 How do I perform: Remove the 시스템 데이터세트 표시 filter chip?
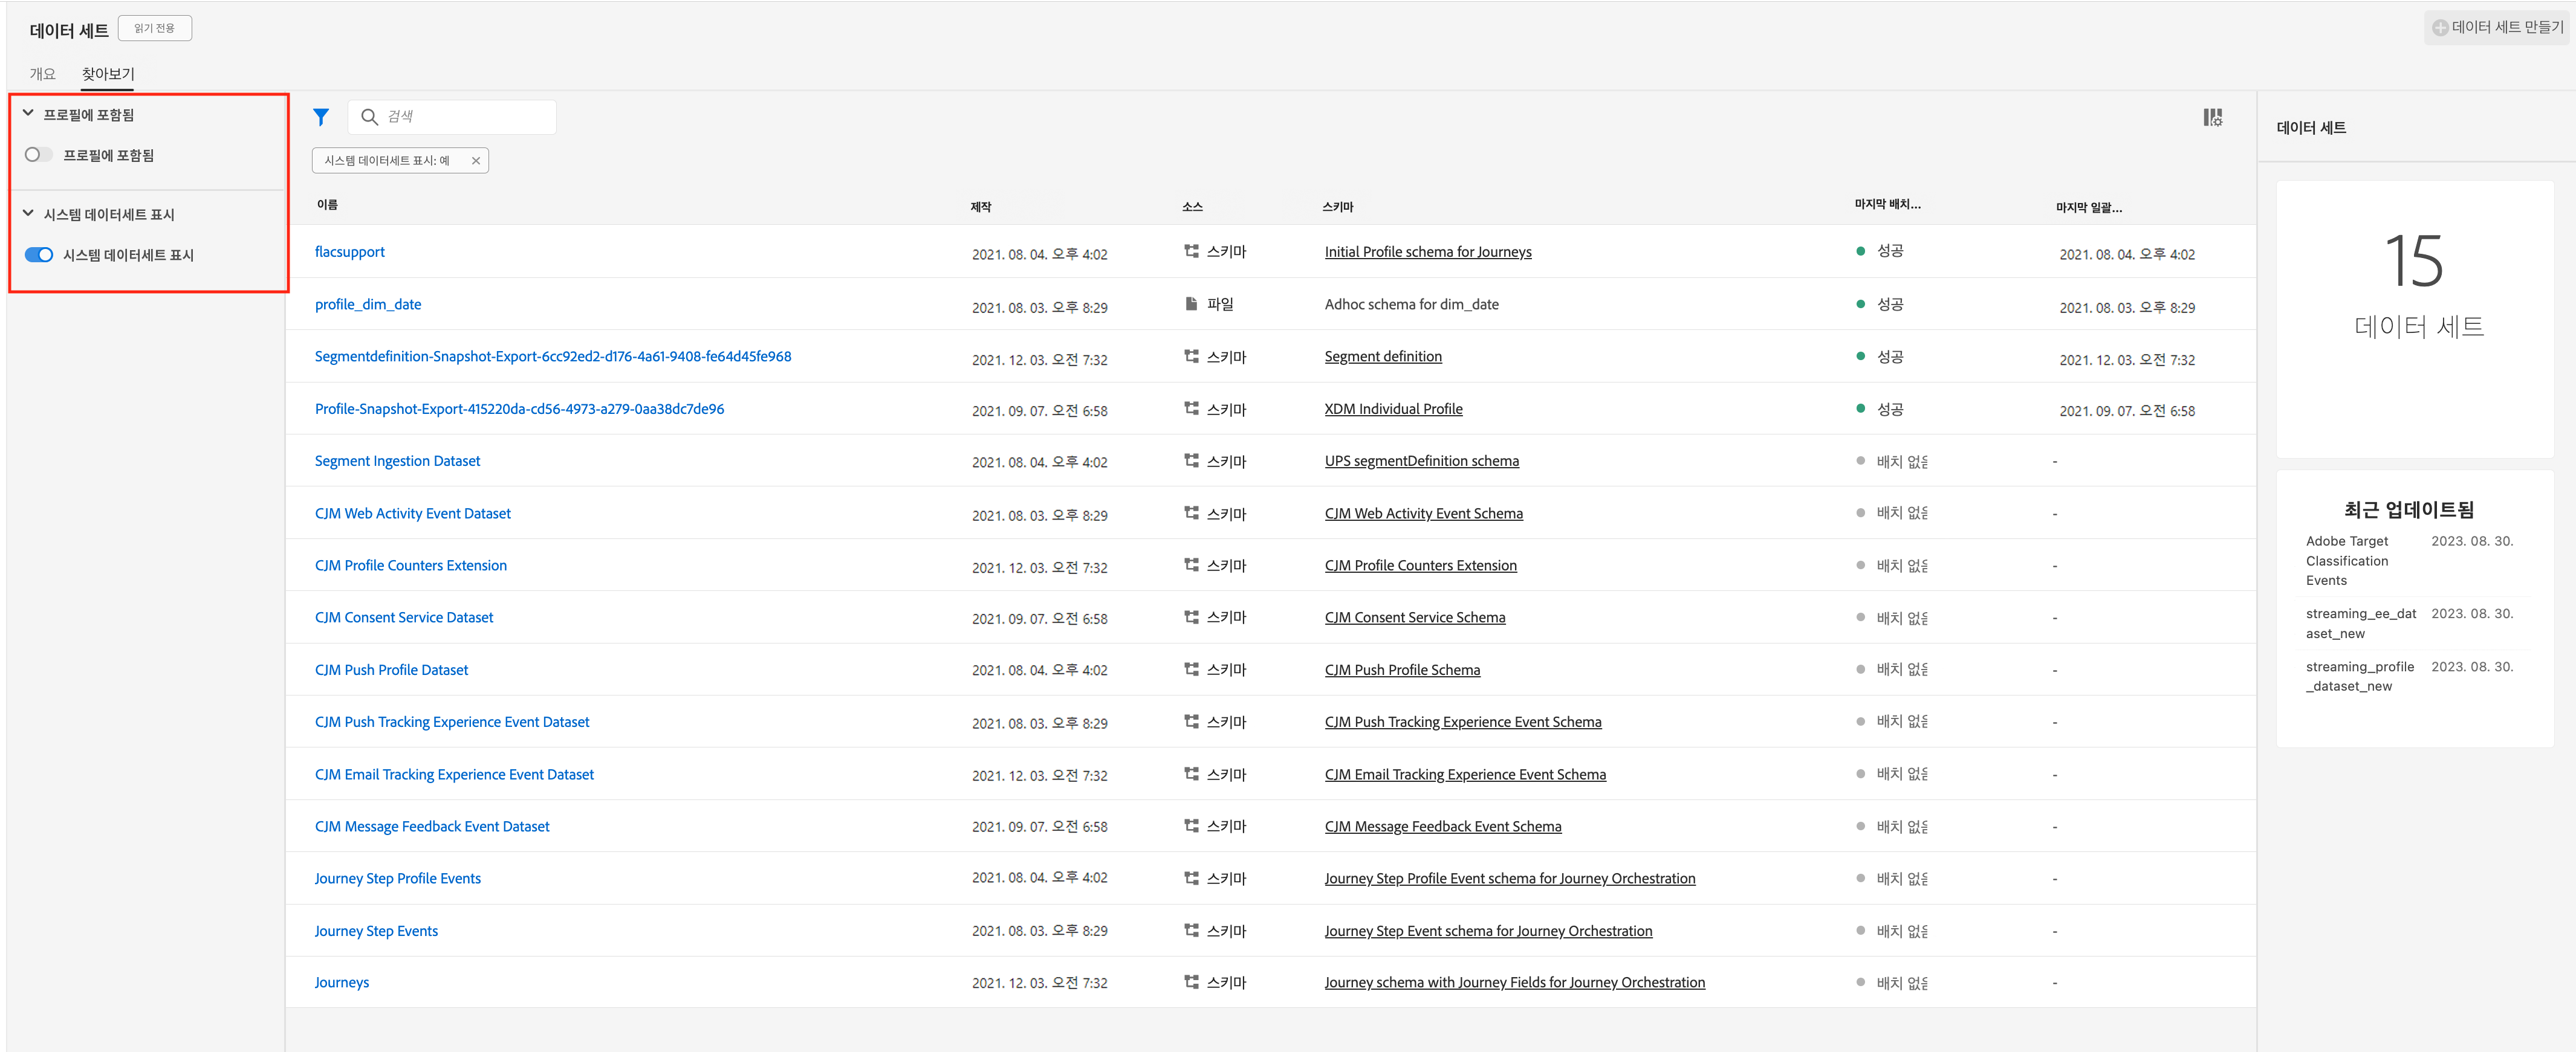[476, 161]
